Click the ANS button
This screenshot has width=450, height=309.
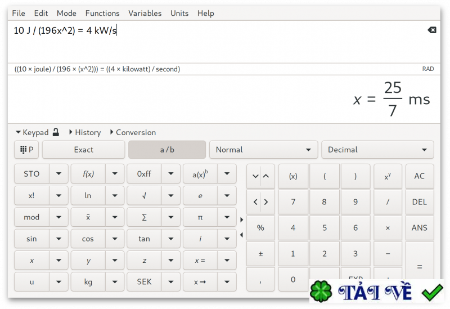[x=420, y=228]
